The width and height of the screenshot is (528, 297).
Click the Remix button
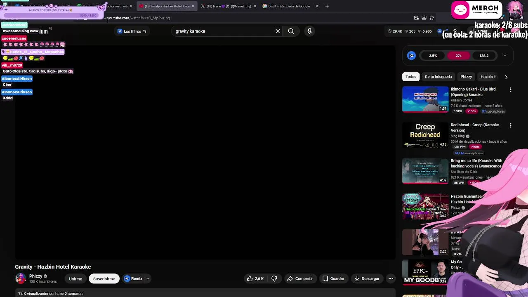point(133,279)
